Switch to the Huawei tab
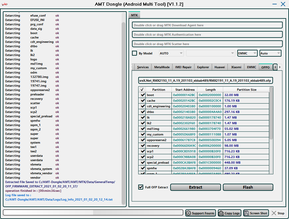This screenshot has width=289, height=219. [x=220, y=67]
